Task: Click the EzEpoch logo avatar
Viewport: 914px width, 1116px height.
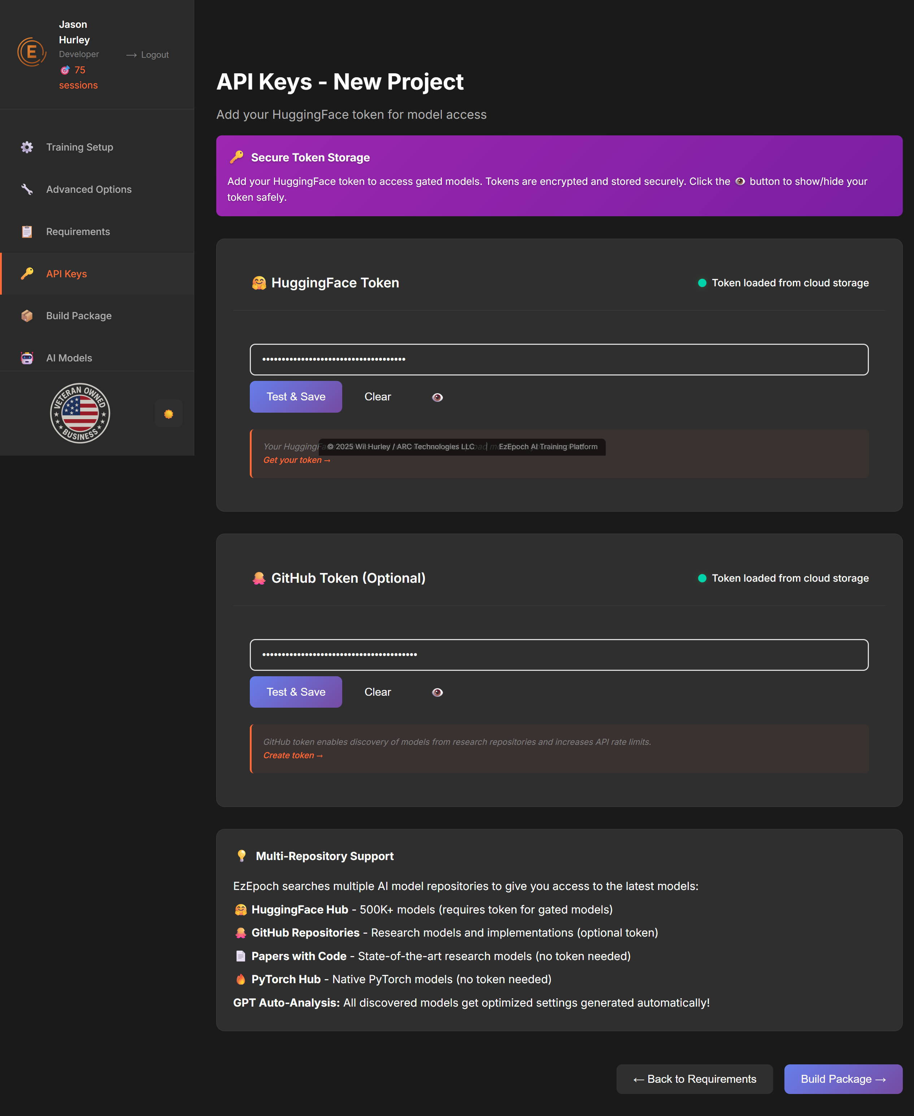Action: point(32,51)
